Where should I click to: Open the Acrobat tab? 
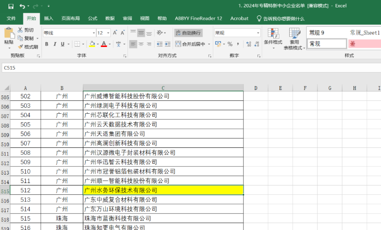[239, 18]
